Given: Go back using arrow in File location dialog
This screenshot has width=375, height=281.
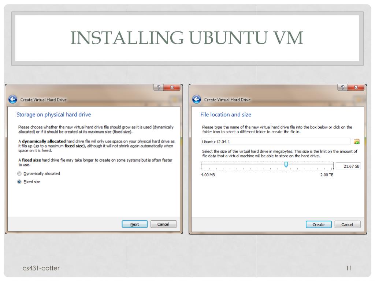Looking at the screenshot, I should click(197, 99).
